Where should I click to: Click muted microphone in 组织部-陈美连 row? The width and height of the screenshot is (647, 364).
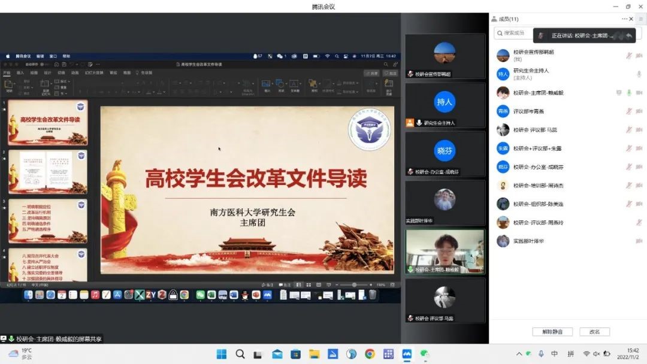629,204
